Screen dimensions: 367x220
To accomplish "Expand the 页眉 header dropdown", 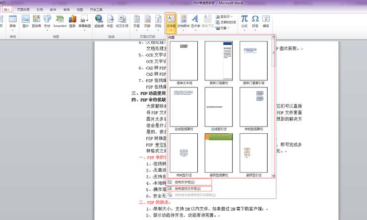I will (x=136, y=30).
